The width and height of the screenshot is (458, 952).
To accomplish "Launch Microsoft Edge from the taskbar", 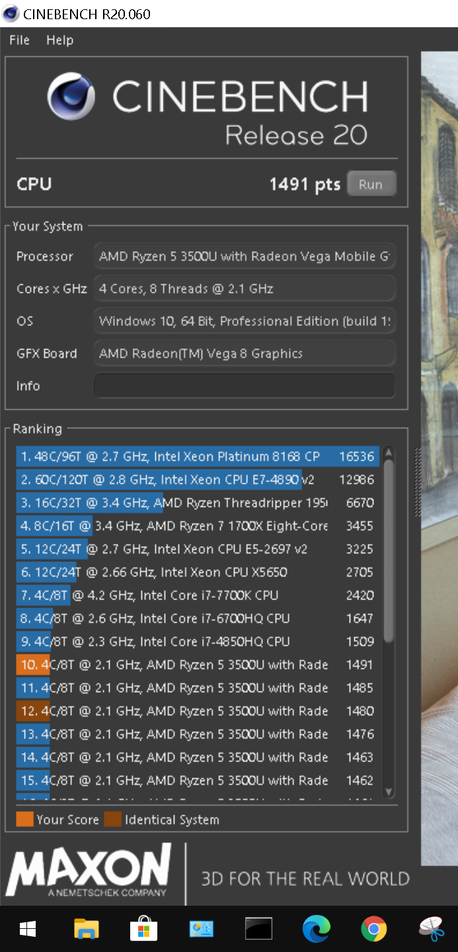I will (x=316, y=930).
